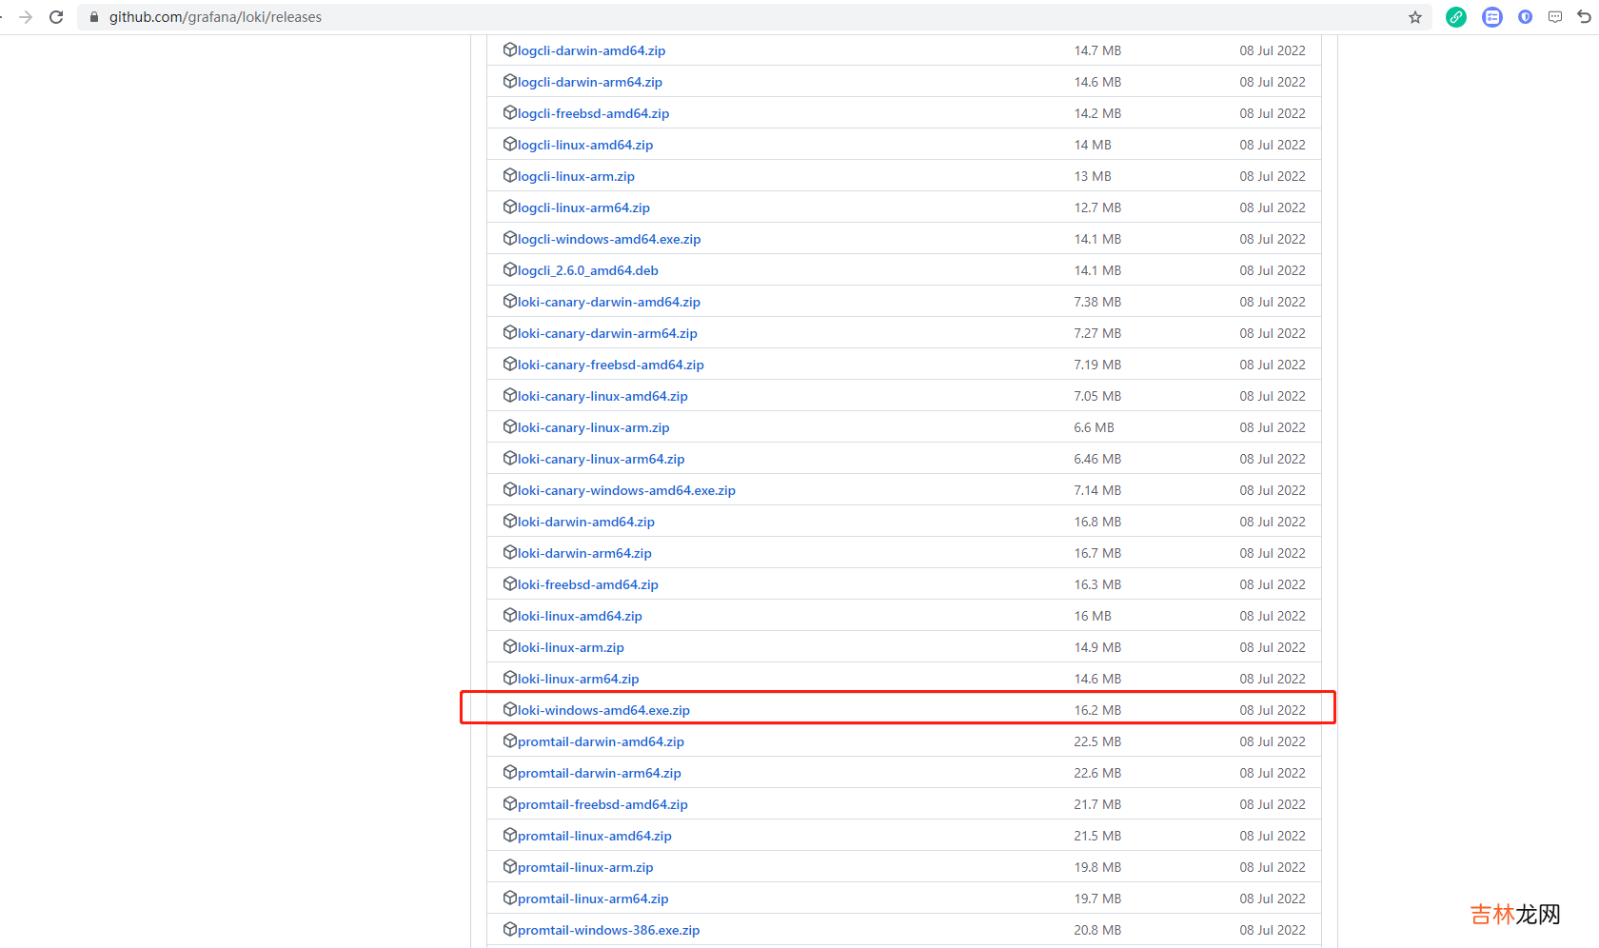Download promtail-linux-arm64.zip
Viewport: 1599px width, 948px height.
(593, 899)
